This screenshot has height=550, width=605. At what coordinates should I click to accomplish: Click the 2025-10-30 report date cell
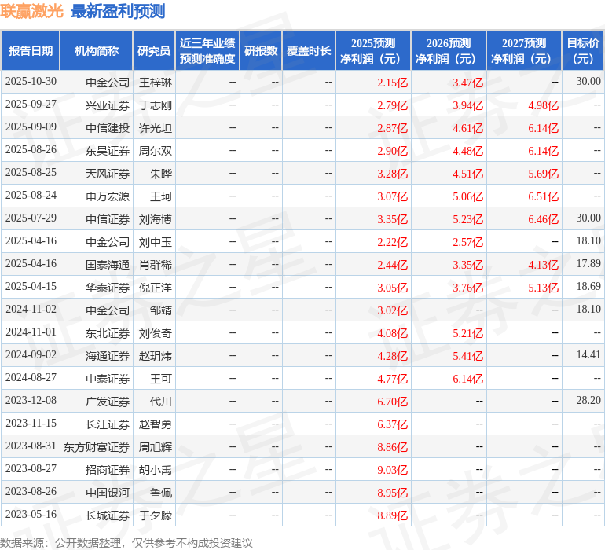click(31, 82)
